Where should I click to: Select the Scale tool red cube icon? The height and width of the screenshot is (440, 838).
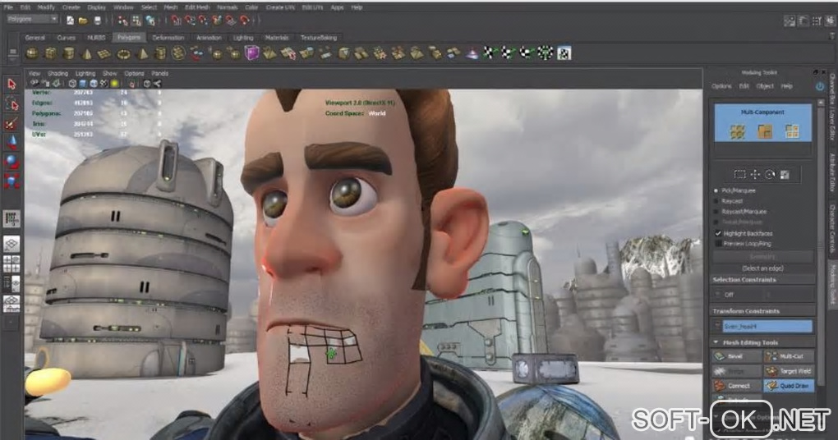[x=12, y=181]
